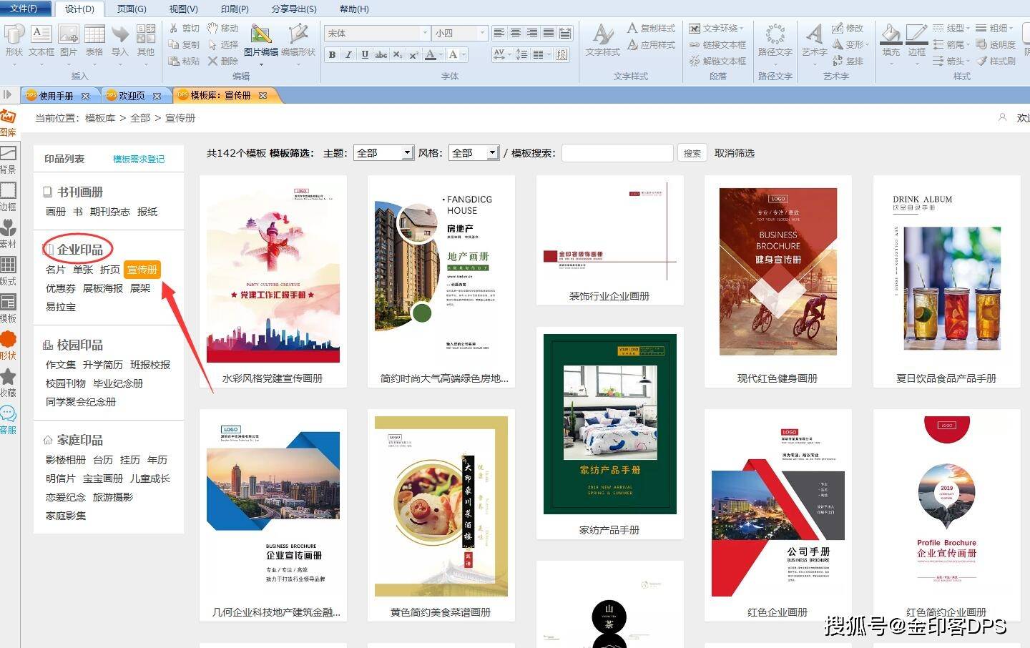Switch to the 页面(G) ribbon tab
Screen dimensions: 1030x648
[132, 9]
